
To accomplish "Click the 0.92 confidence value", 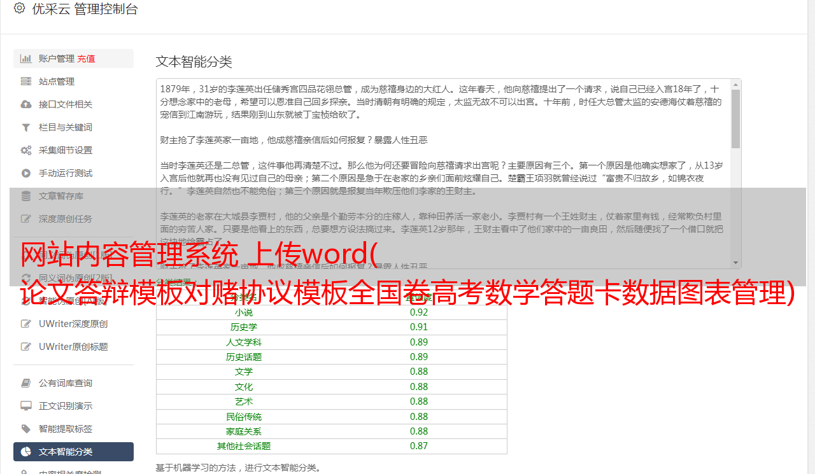I will click(x=419, y=312).
